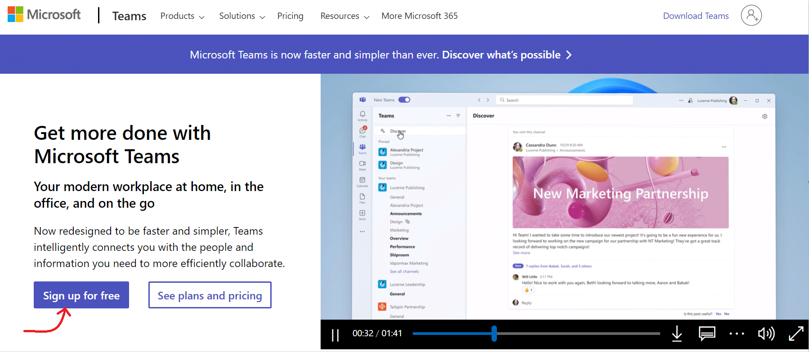The width and height of the screenshot is (809, 352).
Task: Open the account sign-in avatar icon
Action: (x=751, y=16)
